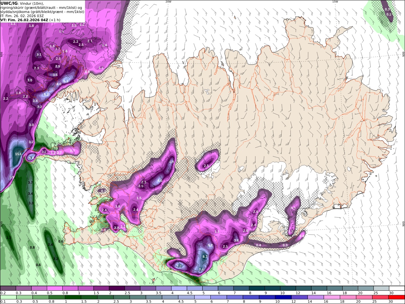Image resolution: width=405 pixels, height=304 pixels.
Task: Click the 15.6 precipitation value
Action: 18,154
